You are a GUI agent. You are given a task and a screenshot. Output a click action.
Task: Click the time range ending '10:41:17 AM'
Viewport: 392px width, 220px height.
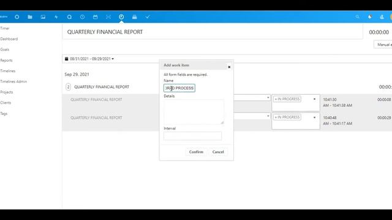click(x=337, y=120)
